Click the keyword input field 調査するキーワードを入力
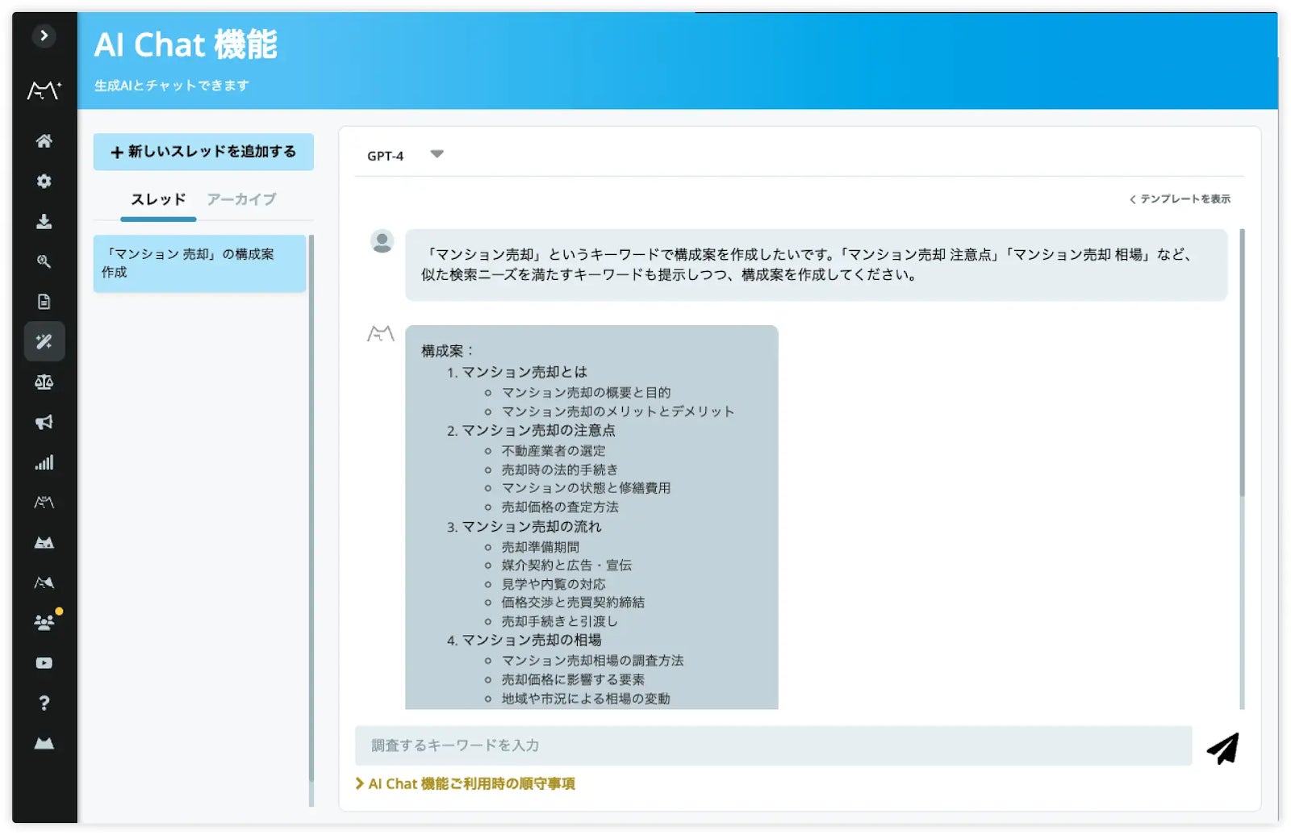The height and width of the screenshot is (835, 1291). pos(773,745)
